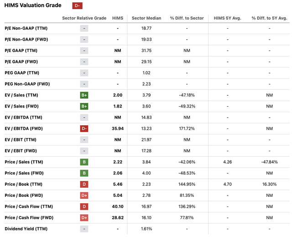Select the 4.26 five-year average value
Viewport: 292px width, 237px height.
tap(227, 162)
